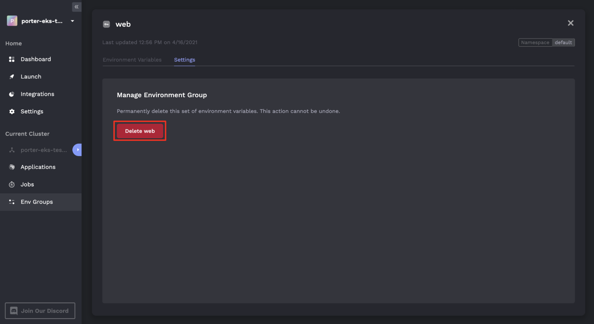This screenshot has height=324, width=594.
Task: Click the Join Our Discord button
Action: click(x=40, y=311)
